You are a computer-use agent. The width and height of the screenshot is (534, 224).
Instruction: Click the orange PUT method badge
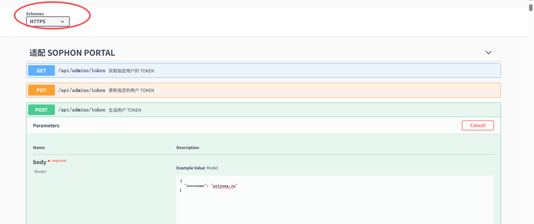point(41,90)
